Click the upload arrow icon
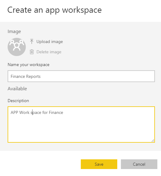The height and width of the screenshot is (176, 161). (32, 42)
